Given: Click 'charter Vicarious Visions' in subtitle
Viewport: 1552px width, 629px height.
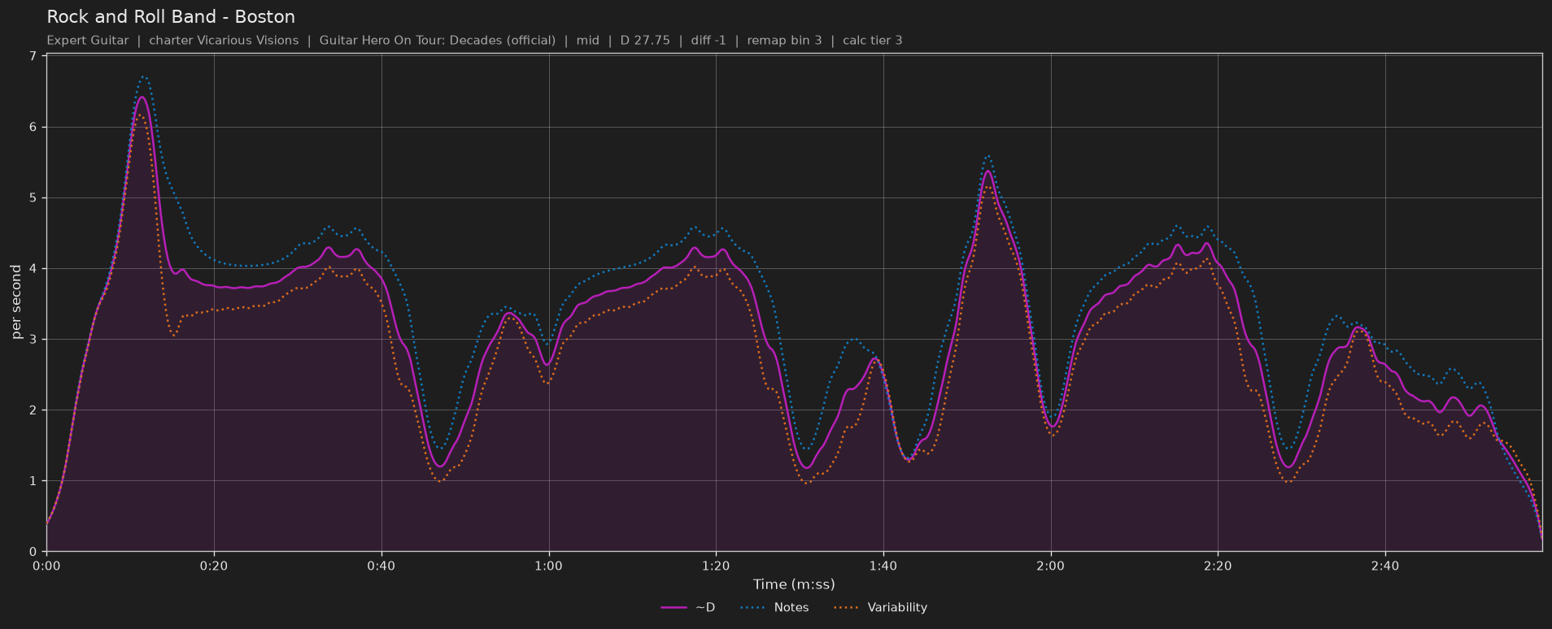Looking at the screenshot, I should 224,40.
